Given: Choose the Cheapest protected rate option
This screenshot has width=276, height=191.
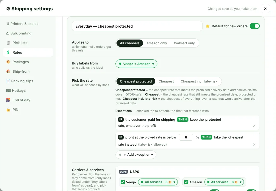Looking at the screenshot, I should 136,81.
